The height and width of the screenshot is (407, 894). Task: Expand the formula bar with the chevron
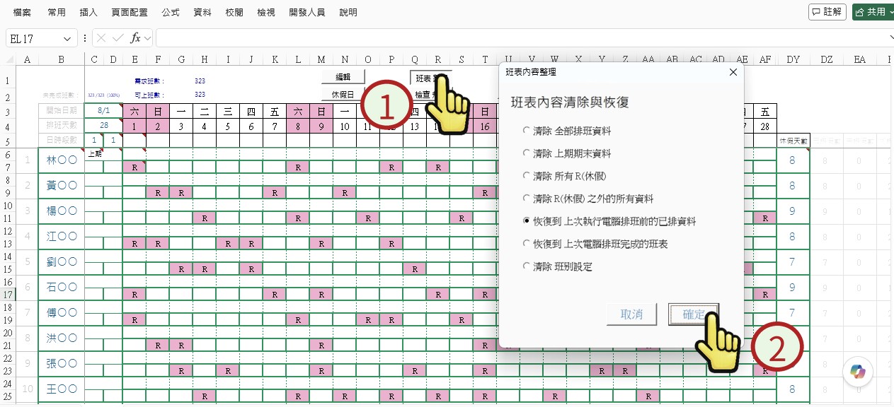[x=890, y=37]
